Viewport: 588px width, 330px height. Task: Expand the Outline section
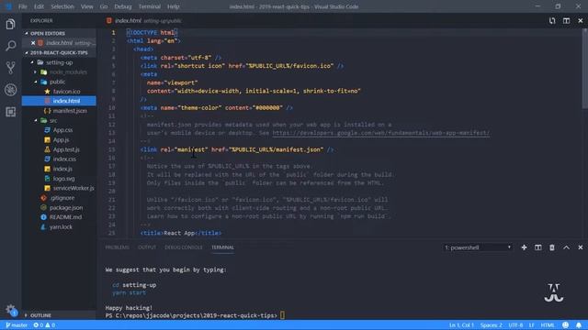click(59, 315)
